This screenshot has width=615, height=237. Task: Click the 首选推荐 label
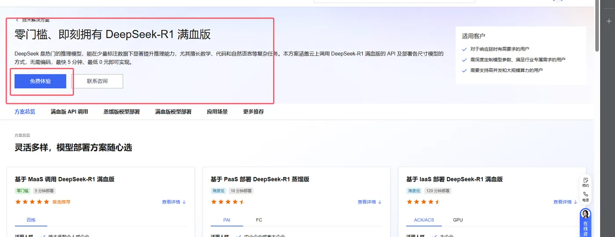[x=61, y=202]
